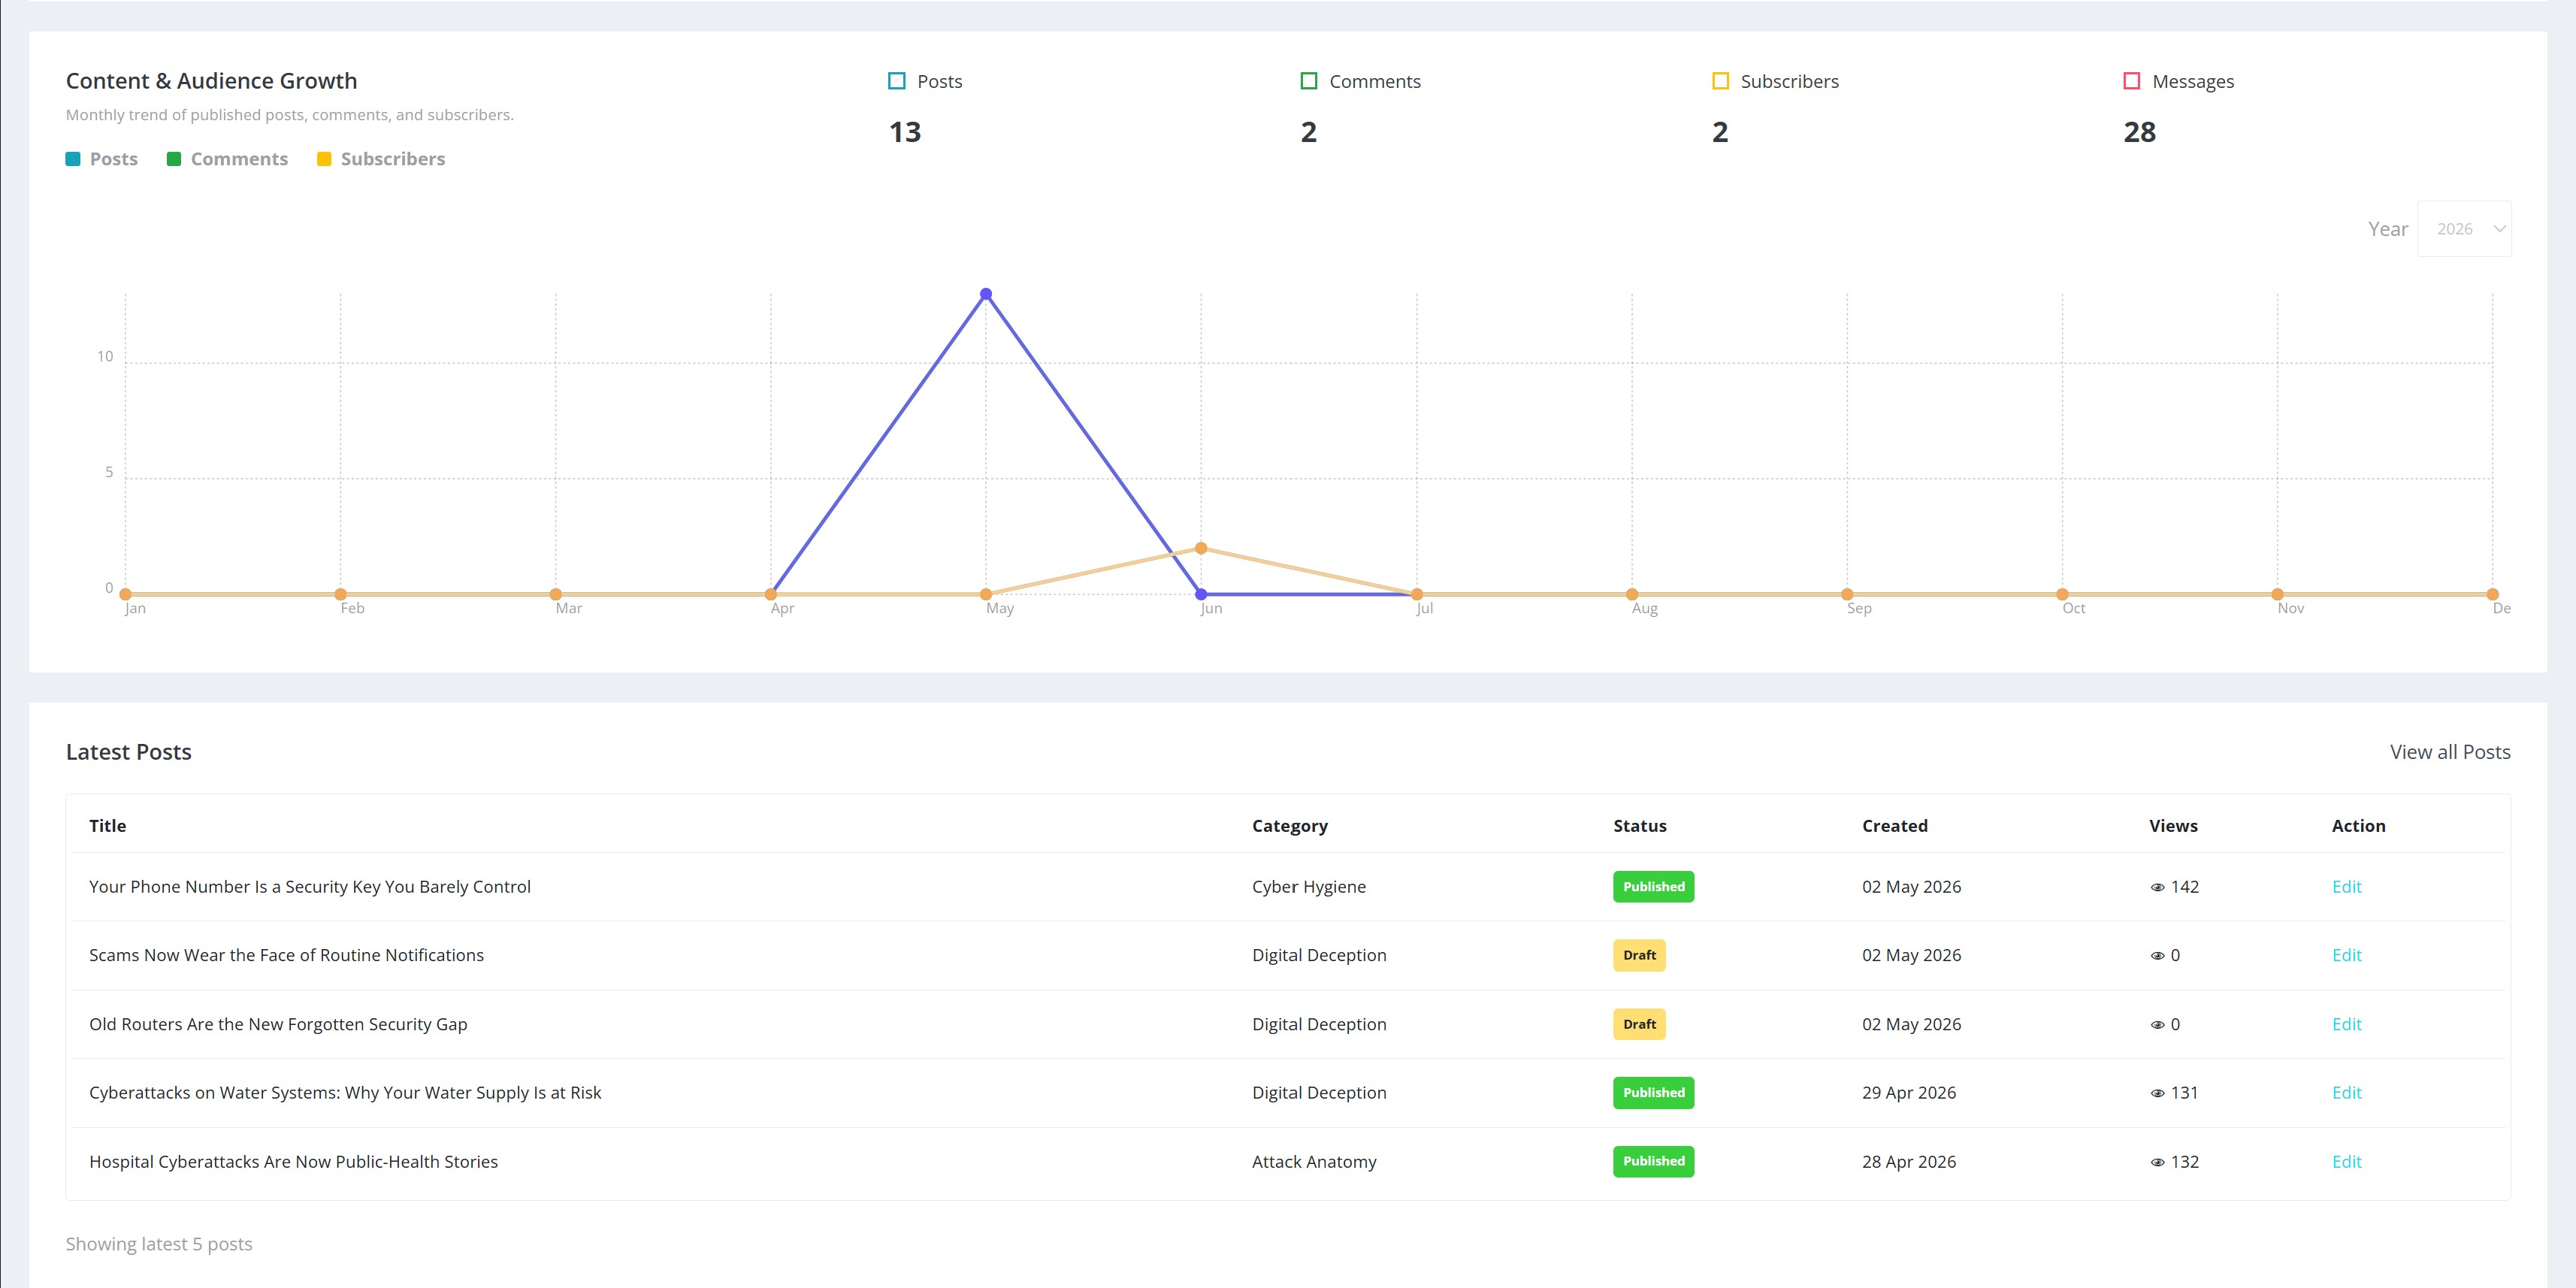
Task: Click the yellow Subscribers stat square icon
Action: click(x=1720, y=81)
